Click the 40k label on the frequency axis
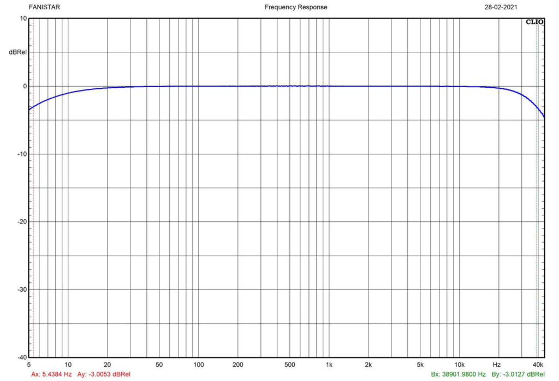Viewport: 559px width, 381px height. 538,365
